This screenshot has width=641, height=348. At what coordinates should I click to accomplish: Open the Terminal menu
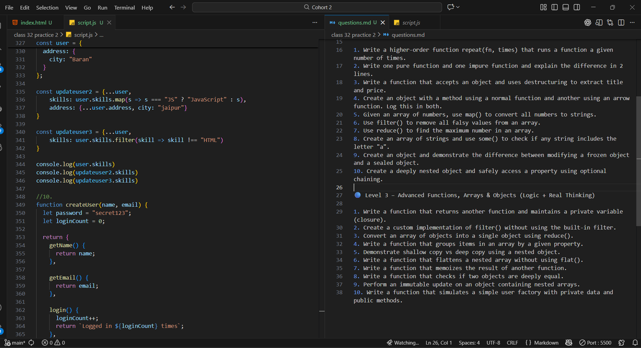(x=124, y=7)
